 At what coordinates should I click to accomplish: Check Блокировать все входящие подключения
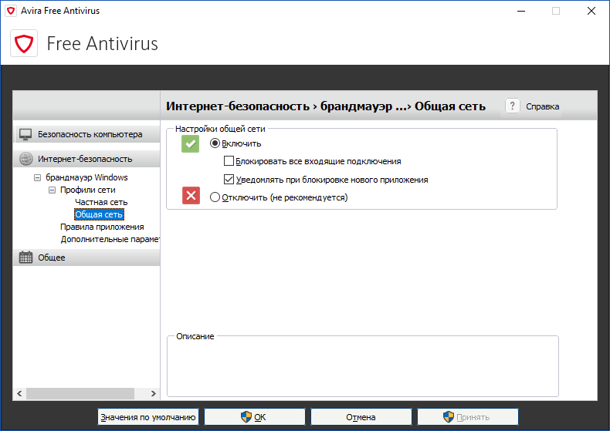pyautogui.click(x=229, y=160)
